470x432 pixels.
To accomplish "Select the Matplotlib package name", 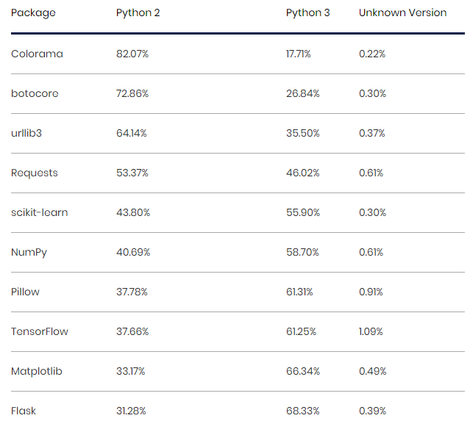I will [37, 371].
